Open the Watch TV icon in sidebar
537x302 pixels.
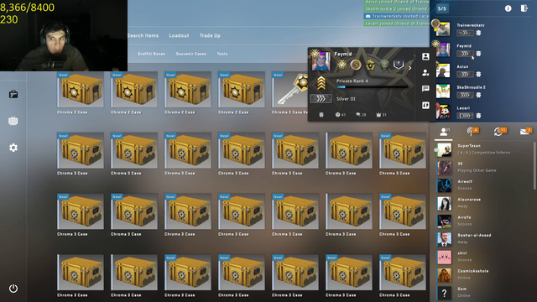13,121
